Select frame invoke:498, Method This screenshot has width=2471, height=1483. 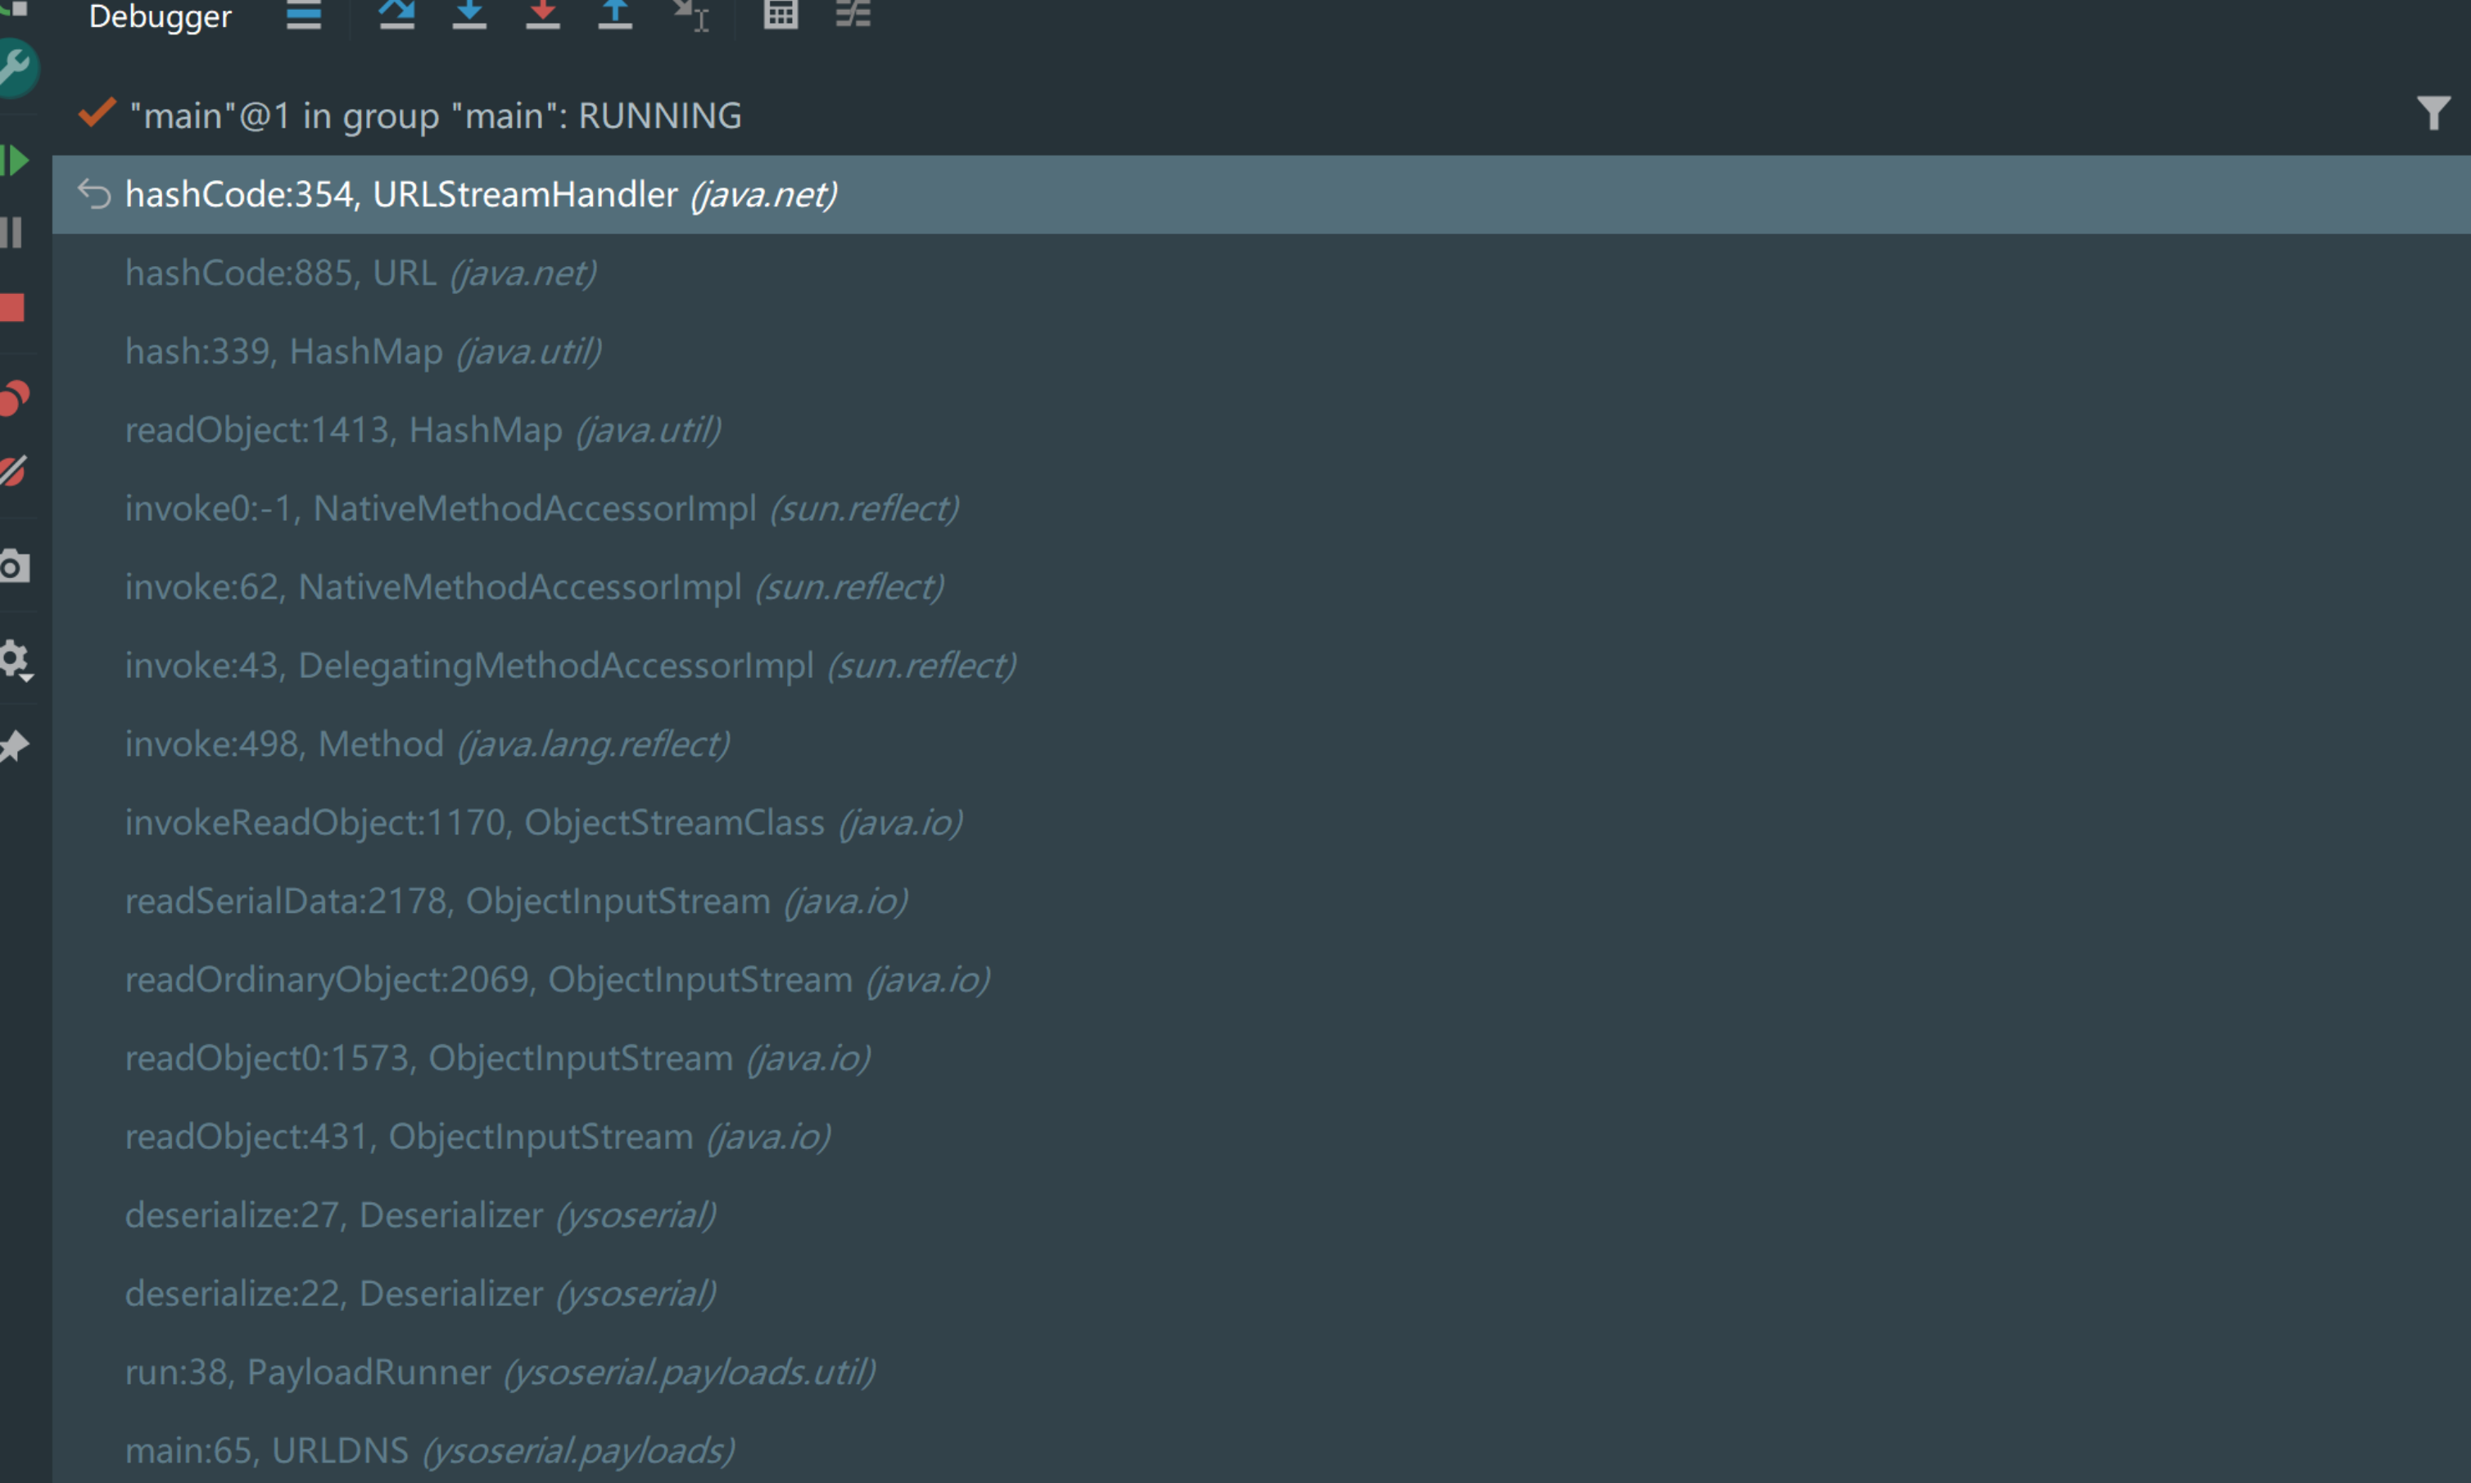tap(1261, 744)
